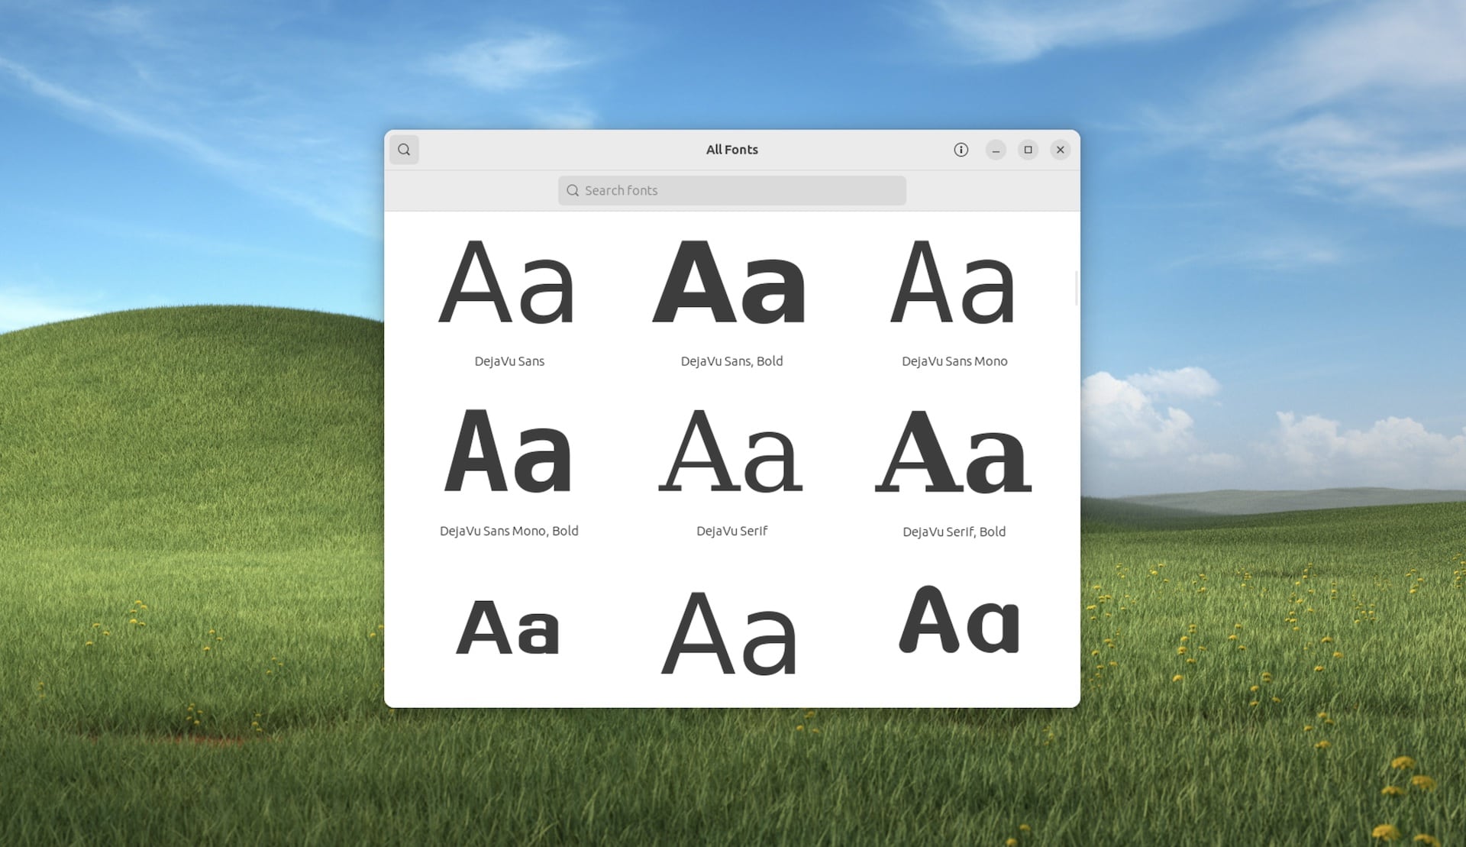Open the About info icon

pyautogui.click(x=961, y=150)
